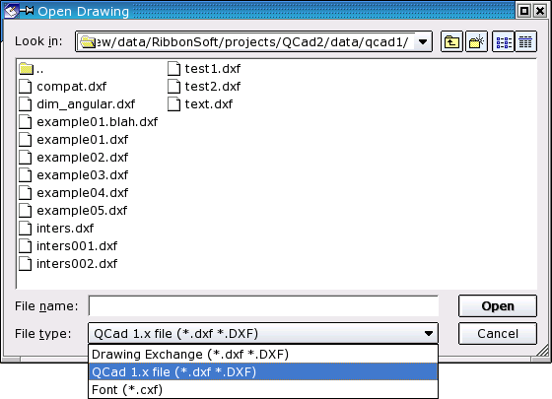Open the parent '..' folder entry
The width and height of the screenshot is (552, 399).
click(x=32, y=69)
